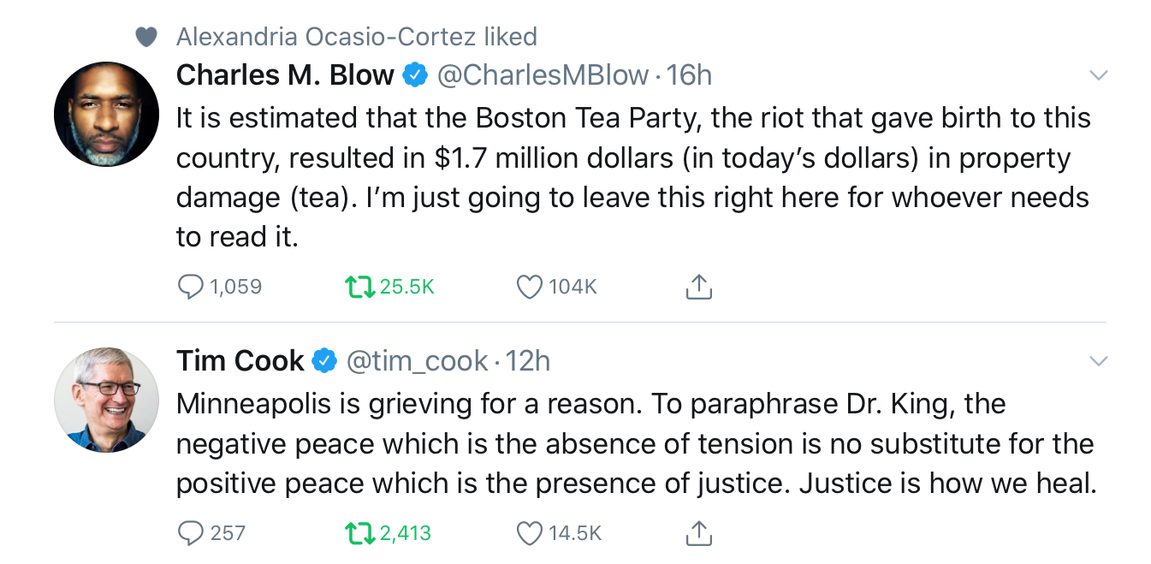This screenshot has height=564, width=1151.
Task: Click the 16h timestamp
Action: click(x=689, y=75)
